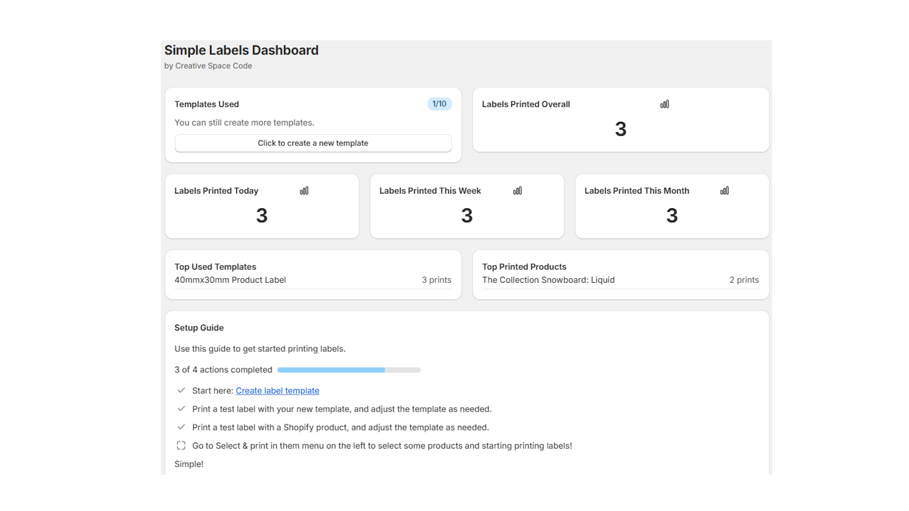The height and width of the screenshot is (511, 909).
Task: Open the Create label template link
Action: tap(277, 390)
